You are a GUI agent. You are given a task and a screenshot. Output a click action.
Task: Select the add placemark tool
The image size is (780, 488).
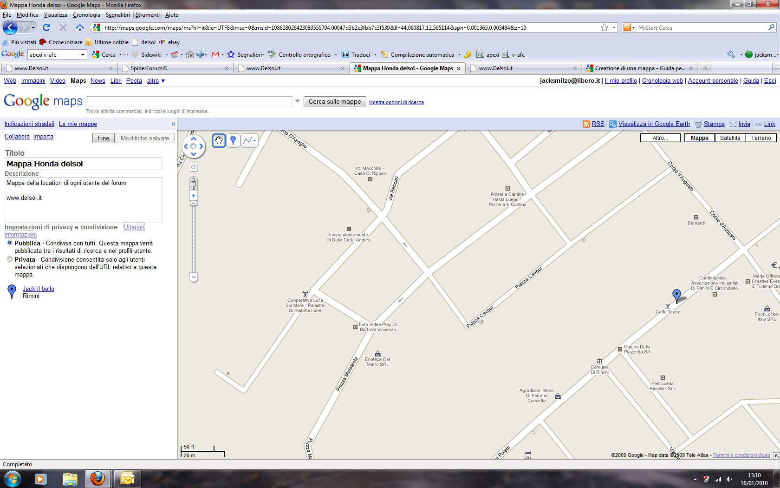tap(233, 140)
